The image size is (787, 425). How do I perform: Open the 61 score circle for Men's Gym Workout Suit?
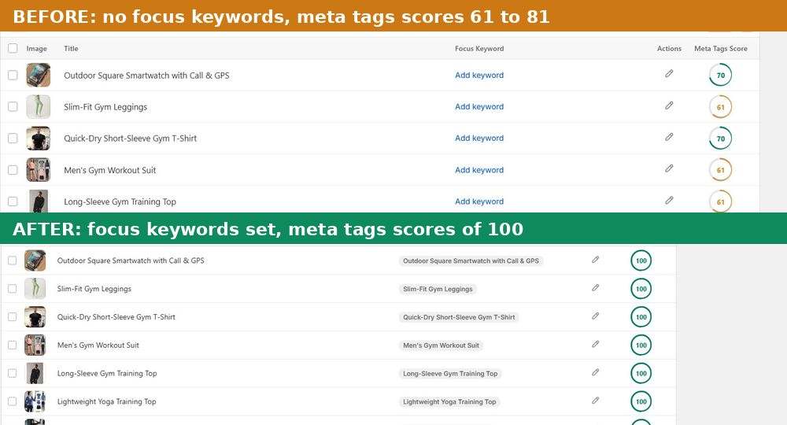[x=720, y=170]
